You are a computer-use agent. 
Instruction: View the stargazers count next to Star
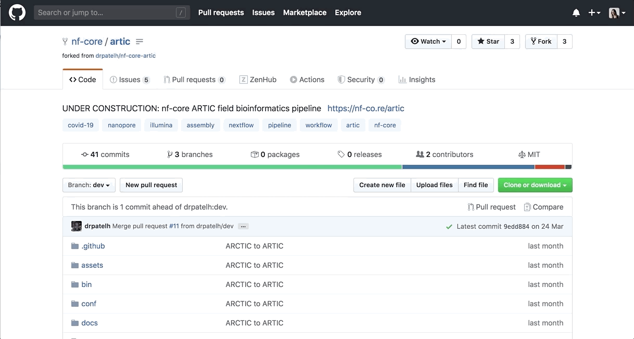512,42
